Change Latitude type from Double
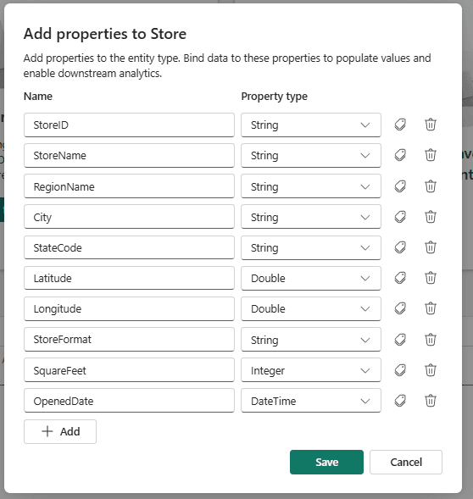Screen dimensions: 473x499 tap(311, 278)
